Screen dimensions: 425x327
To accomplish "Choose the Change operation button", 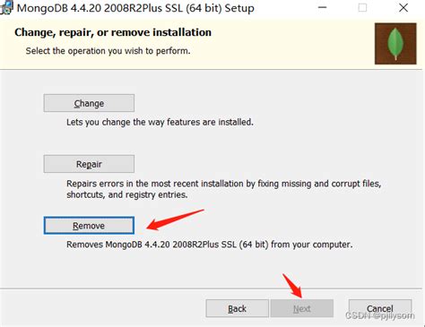I will [x=89, y=103].
